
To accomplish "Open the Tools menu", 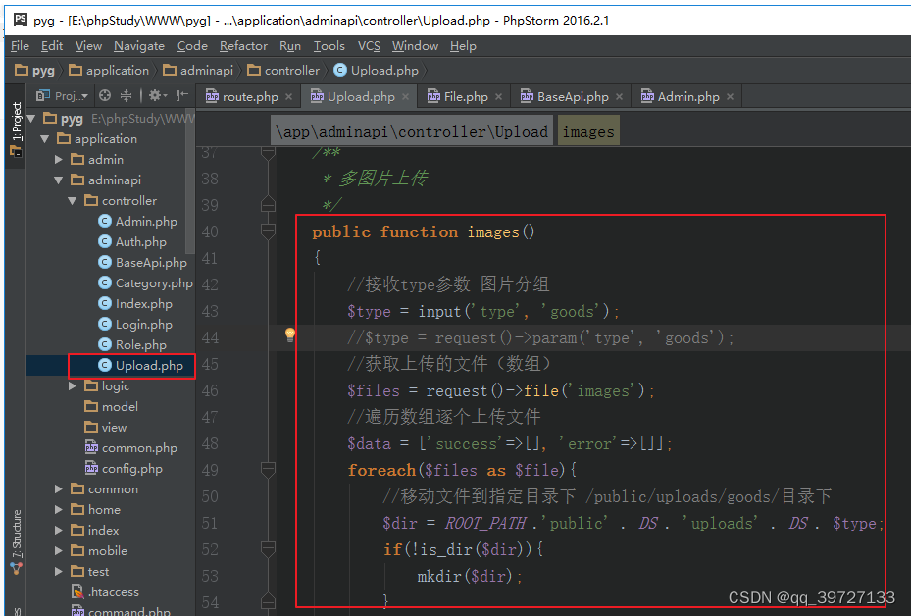I will [329, 46].
